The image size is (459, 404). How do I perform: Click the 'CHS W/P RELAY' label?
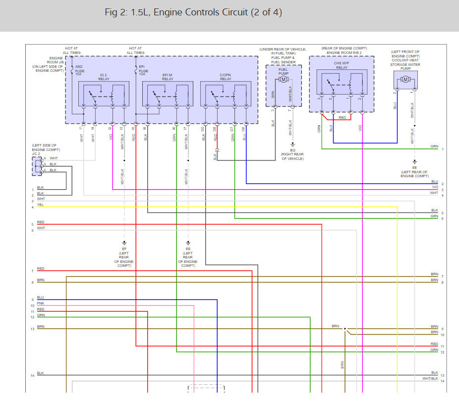(x=342, y=65)
